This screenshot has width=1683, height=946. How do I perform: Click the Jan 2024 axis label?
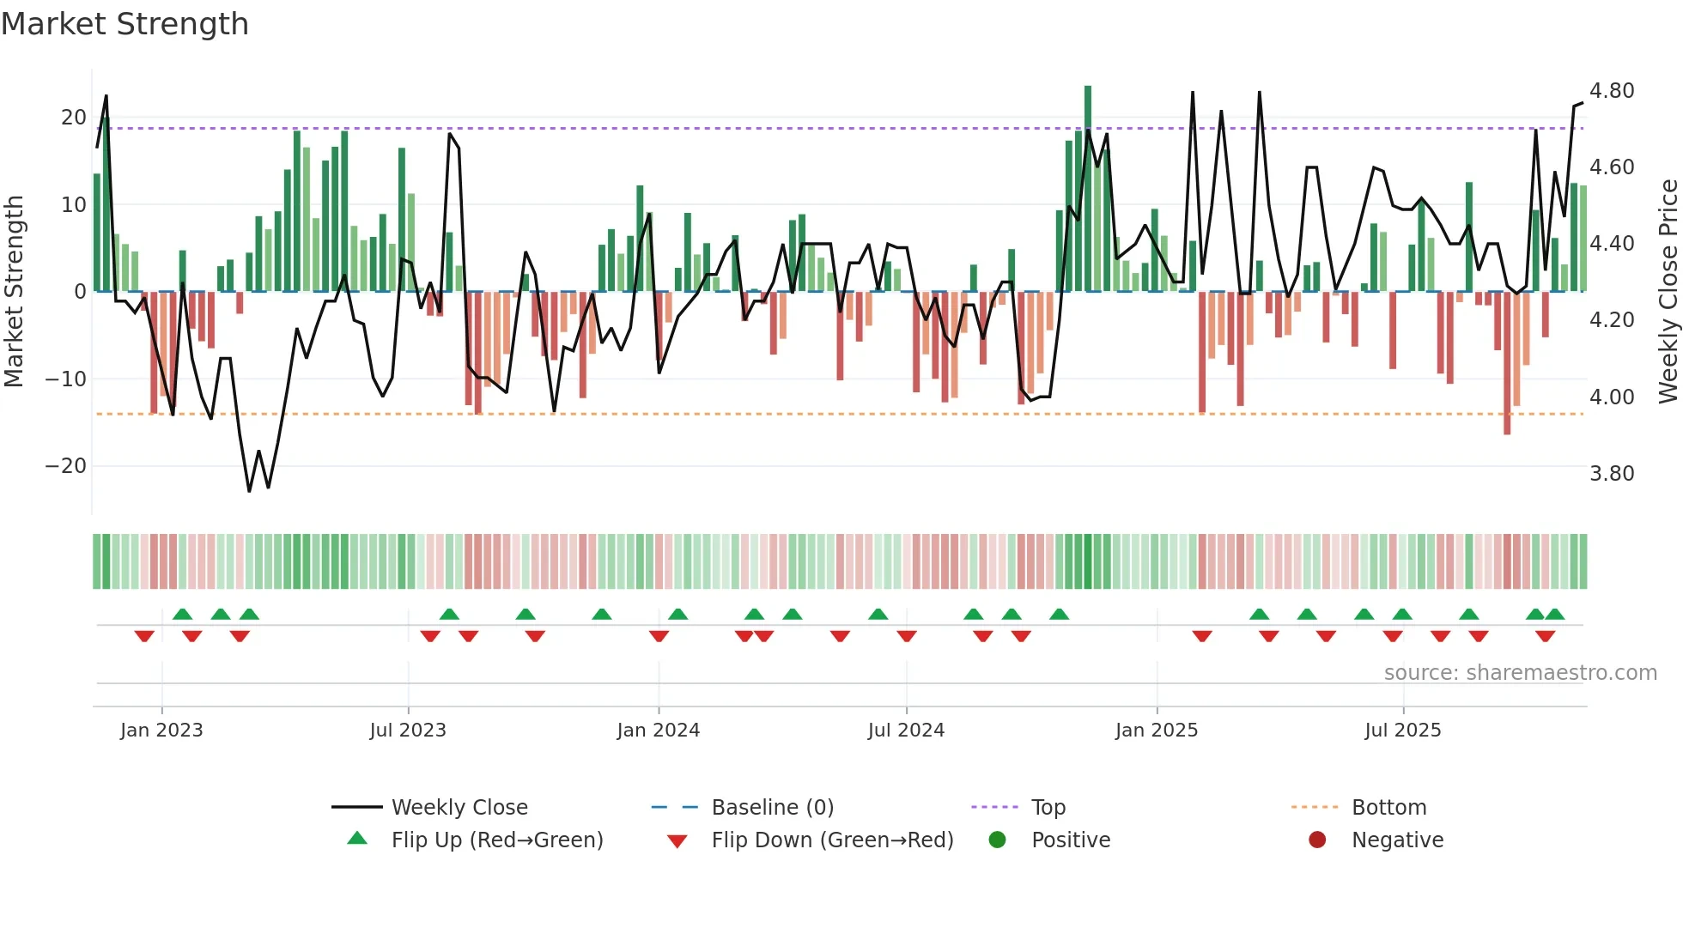658,731
